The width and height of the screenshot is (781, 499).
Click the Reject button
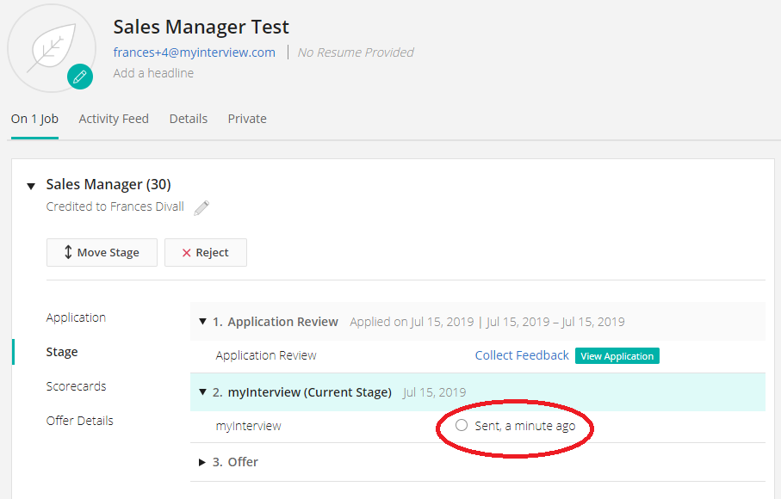[205, 253]
